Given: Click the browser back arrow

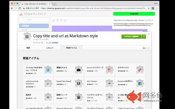Looking at the screenshot, I should [x=12, y=8].
